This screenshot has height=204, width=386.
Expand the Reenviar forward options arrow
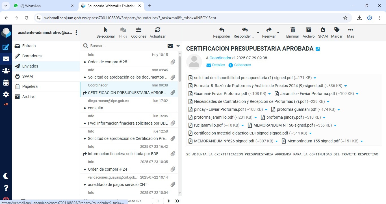[x=278, y=33]
